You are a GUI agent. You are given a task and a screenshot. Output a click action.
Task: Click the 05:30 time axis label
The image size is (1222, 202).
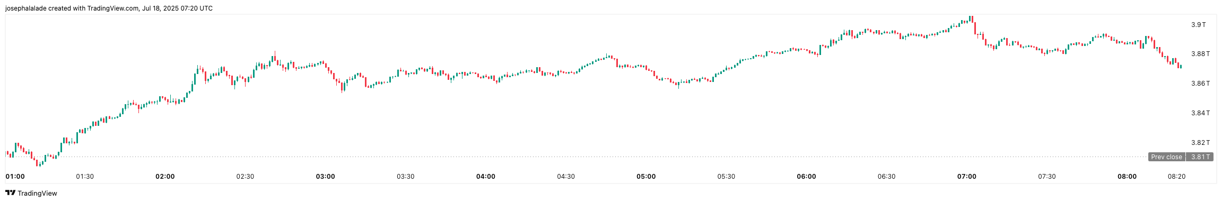click(x=726, y=177)
